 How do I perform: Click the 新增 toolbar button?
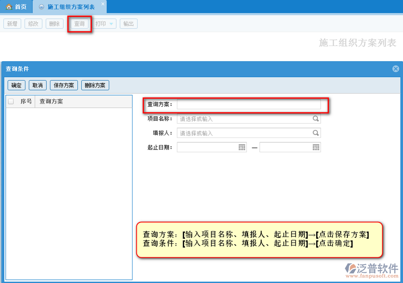[x=12, y=24]
